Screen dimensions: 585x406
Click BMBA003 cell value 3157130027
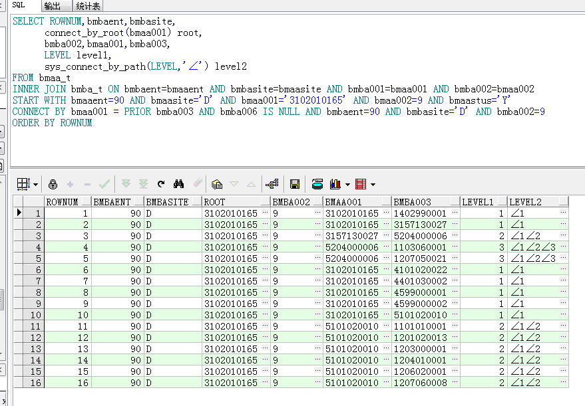click(420, 225)
